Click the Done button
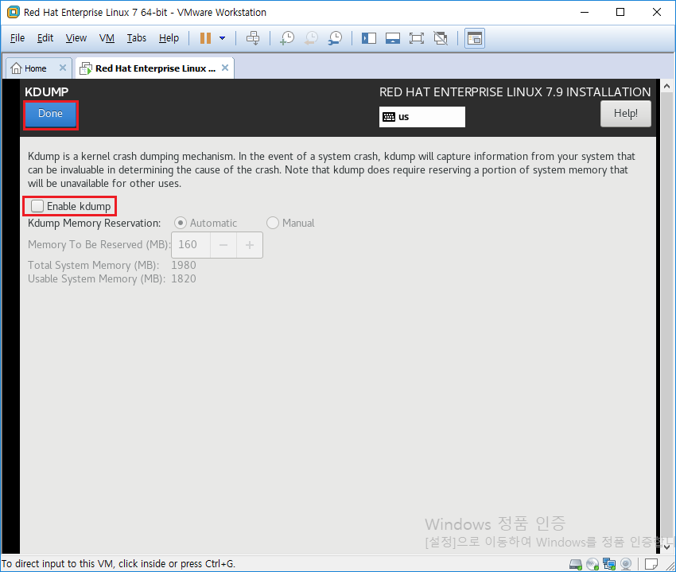The width and height of the screenshot is (676, 572). (x=50, y=115)
